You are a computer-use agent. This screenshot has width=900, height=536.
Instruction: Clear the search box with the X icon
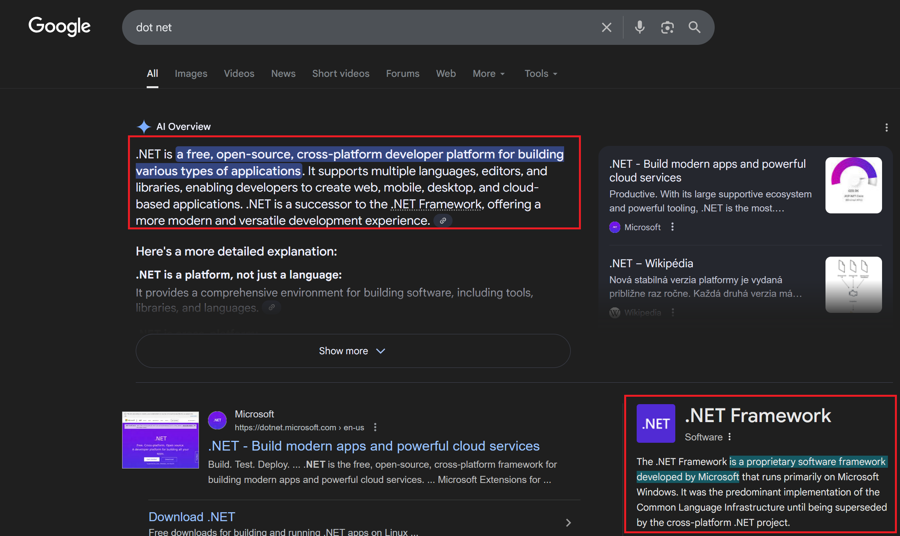606,27
